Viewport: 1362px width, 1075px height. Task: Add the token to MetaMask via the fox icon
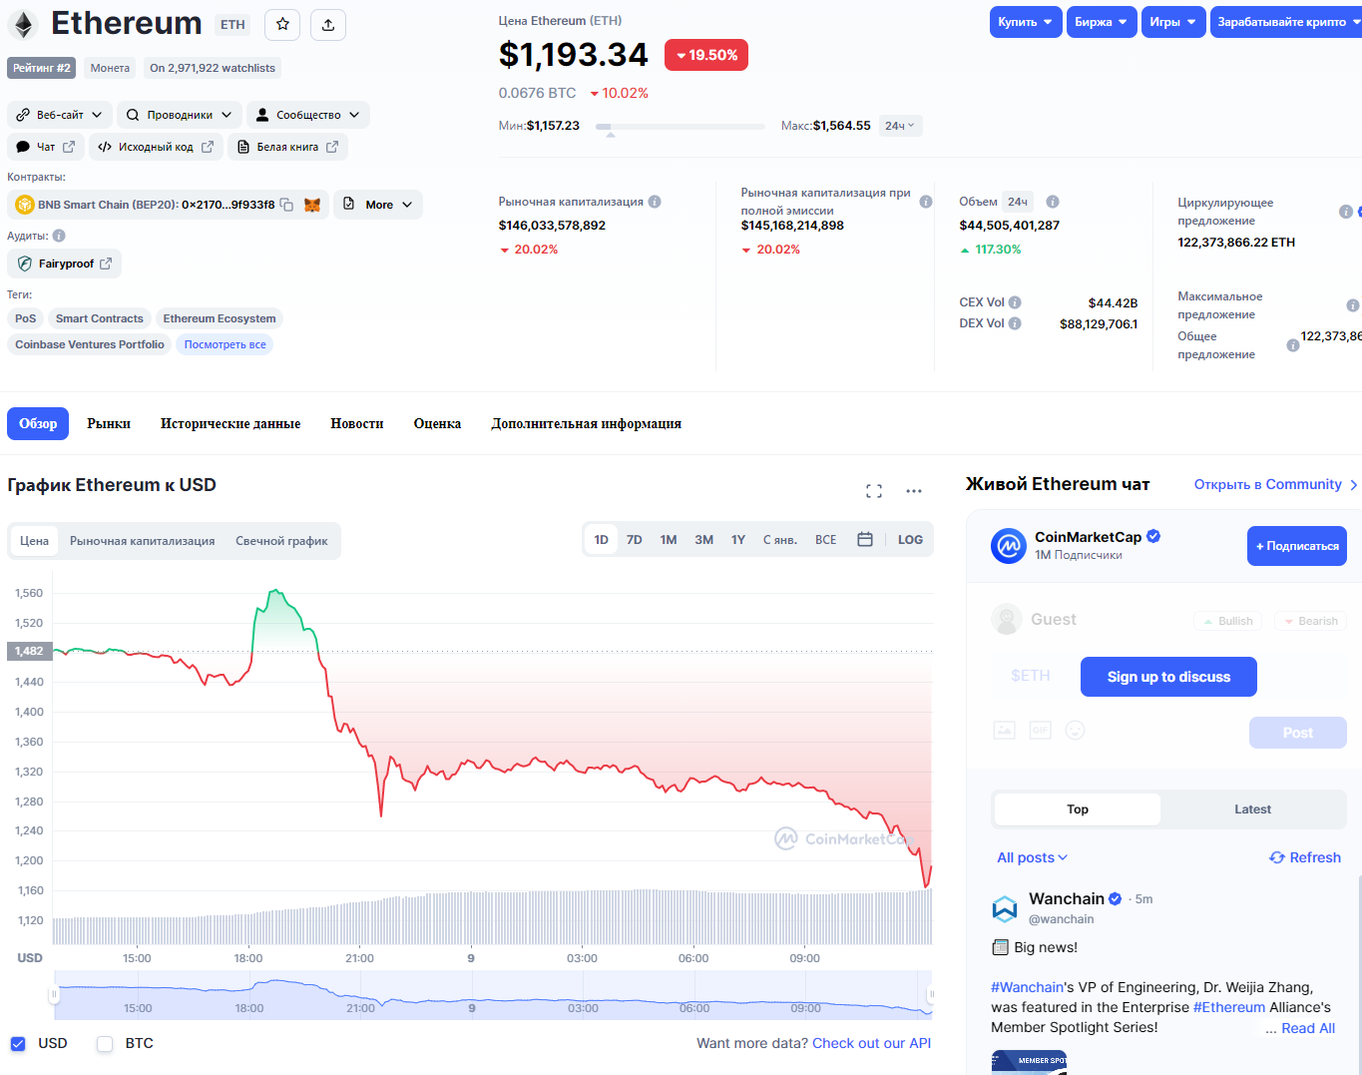[x=312, y=205]
